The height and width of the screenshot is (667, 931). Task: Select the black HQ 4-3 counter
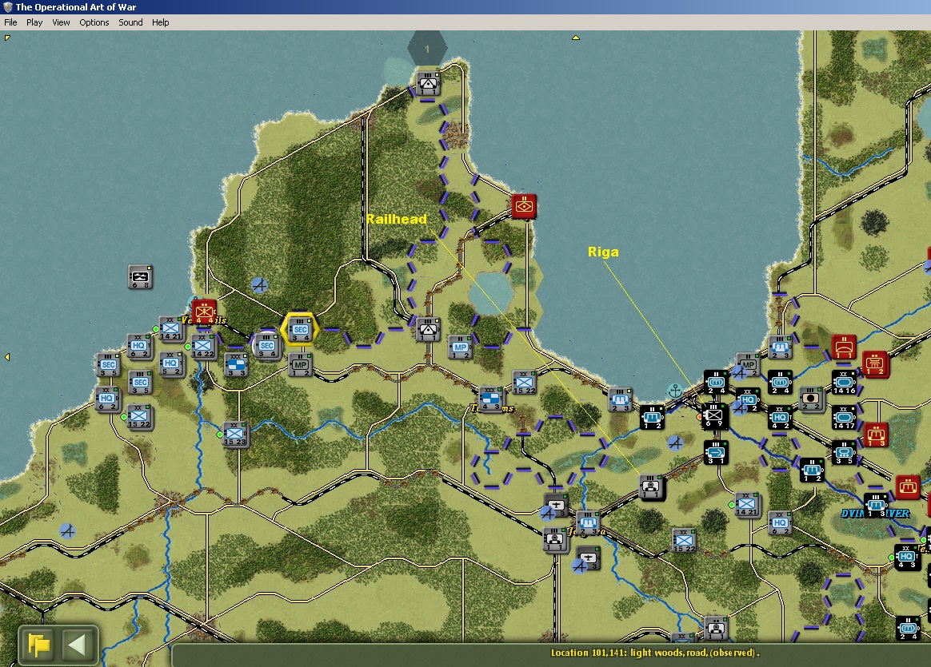(906, 557)
